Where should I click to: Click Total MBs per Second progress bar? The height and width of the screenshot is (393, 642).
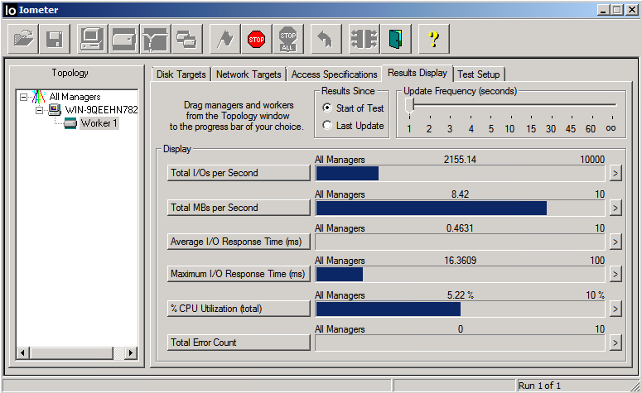pyautogui.click(x=461, y=208)
